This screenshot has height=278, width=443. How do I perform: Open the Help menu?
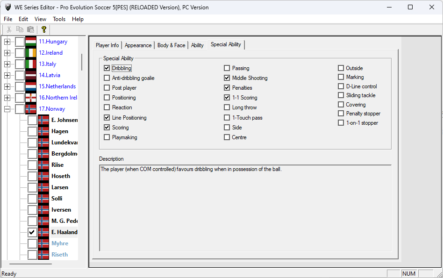click(x=78, y=19)
